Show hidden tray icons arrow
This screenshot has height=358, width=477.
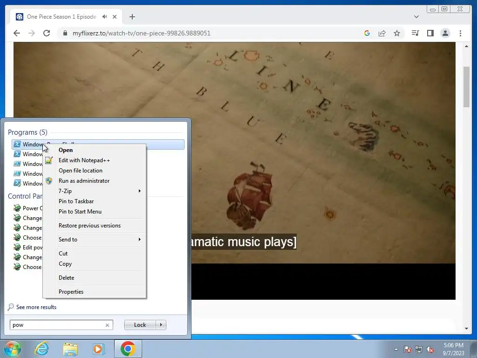(396, 349)
